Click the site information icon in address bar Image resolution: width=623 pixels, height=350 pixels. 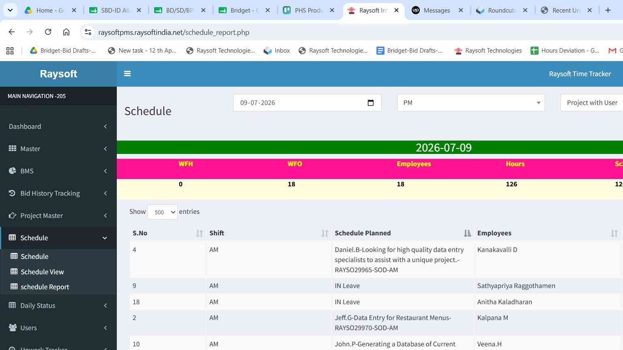pos(88,32)
